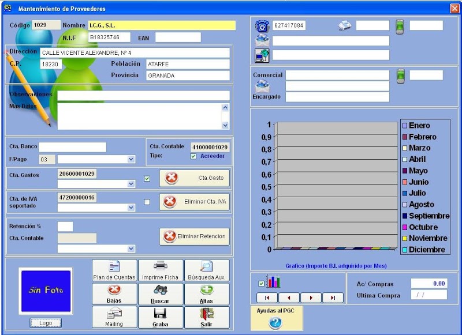Image resolution: width=462 pixels, height=335 pixels.
Task: Print the record with Imprime Ficha
Action: pyautogui.click(x=161, y=270)
